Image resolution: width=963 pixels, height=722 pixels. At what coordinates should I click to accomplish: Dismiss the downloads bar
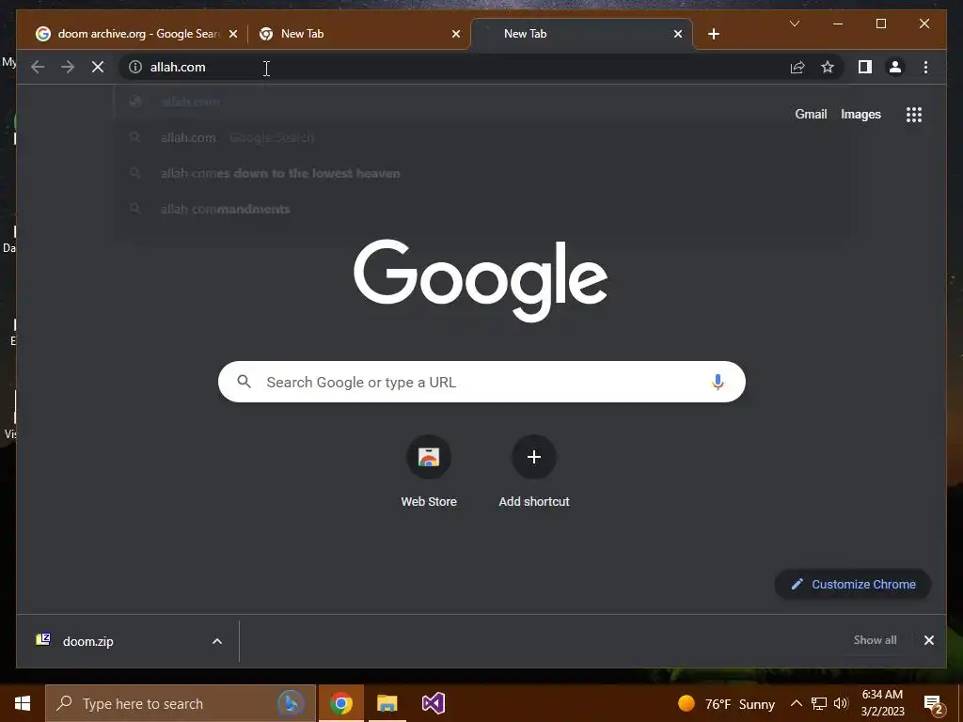928,640
